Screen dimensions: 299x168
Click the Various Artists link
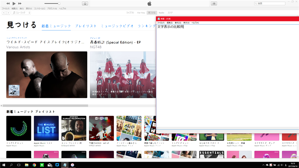[18, 47]
